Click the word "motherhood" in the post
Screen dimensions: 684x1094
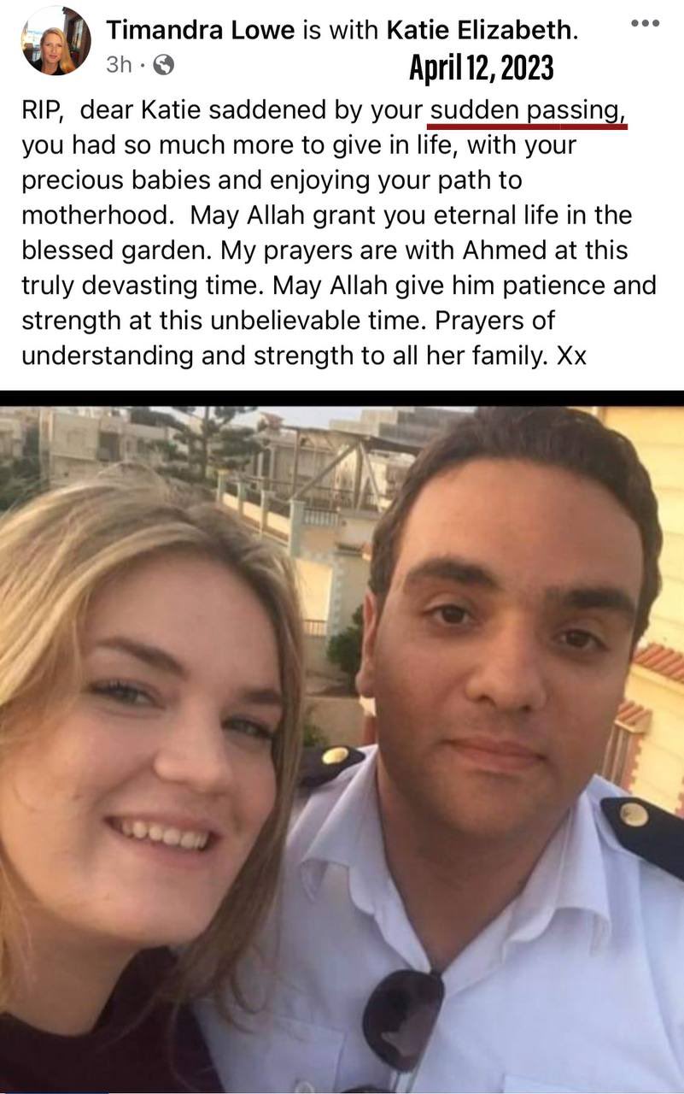[x=97, y=215]
